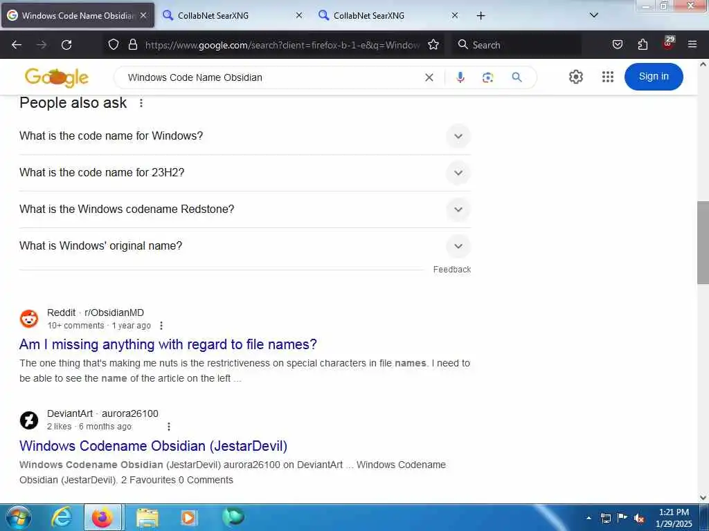View site security padlock info
Viewport: 709px width, 531px height.
132,45
